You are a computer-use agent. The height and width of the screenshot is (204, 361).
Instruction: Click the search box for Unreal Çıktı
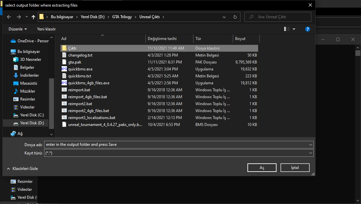(x=278, y=17)
